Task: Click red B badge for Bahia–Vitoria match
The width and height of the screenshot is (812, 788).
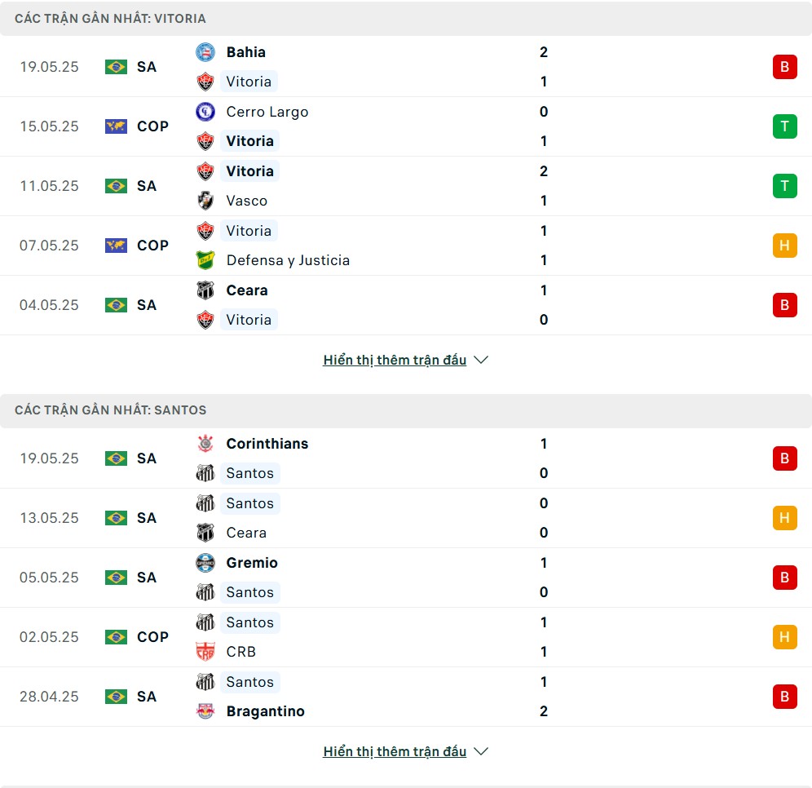Action: pos(784,67)
